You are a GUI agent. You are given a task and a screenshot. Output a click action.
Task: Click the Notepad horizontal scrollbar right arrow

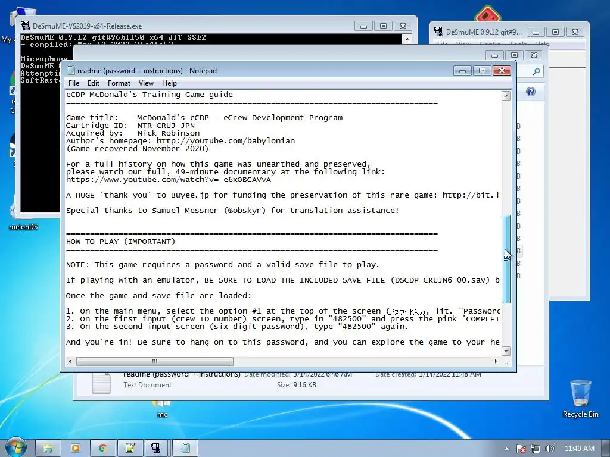496,361
